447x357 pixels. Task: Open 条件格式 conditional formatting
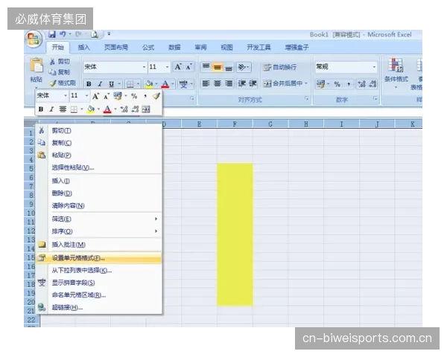(396, 72)
